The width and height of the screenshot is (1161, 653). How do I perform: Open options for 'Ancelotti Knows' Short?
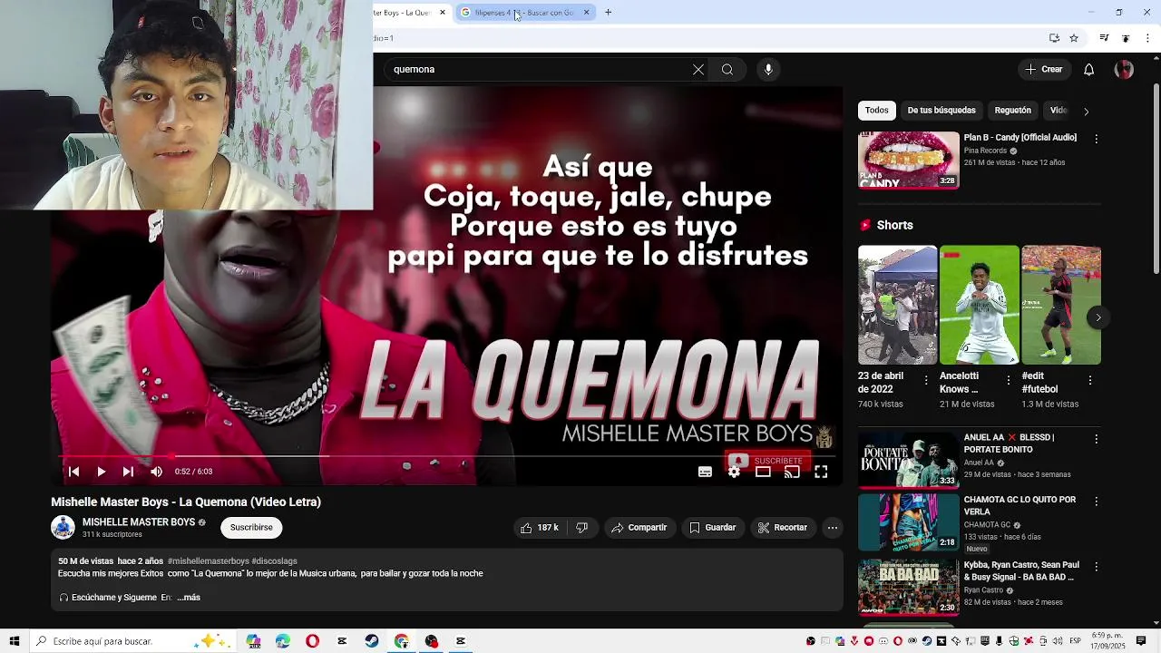pos(1008,380)
